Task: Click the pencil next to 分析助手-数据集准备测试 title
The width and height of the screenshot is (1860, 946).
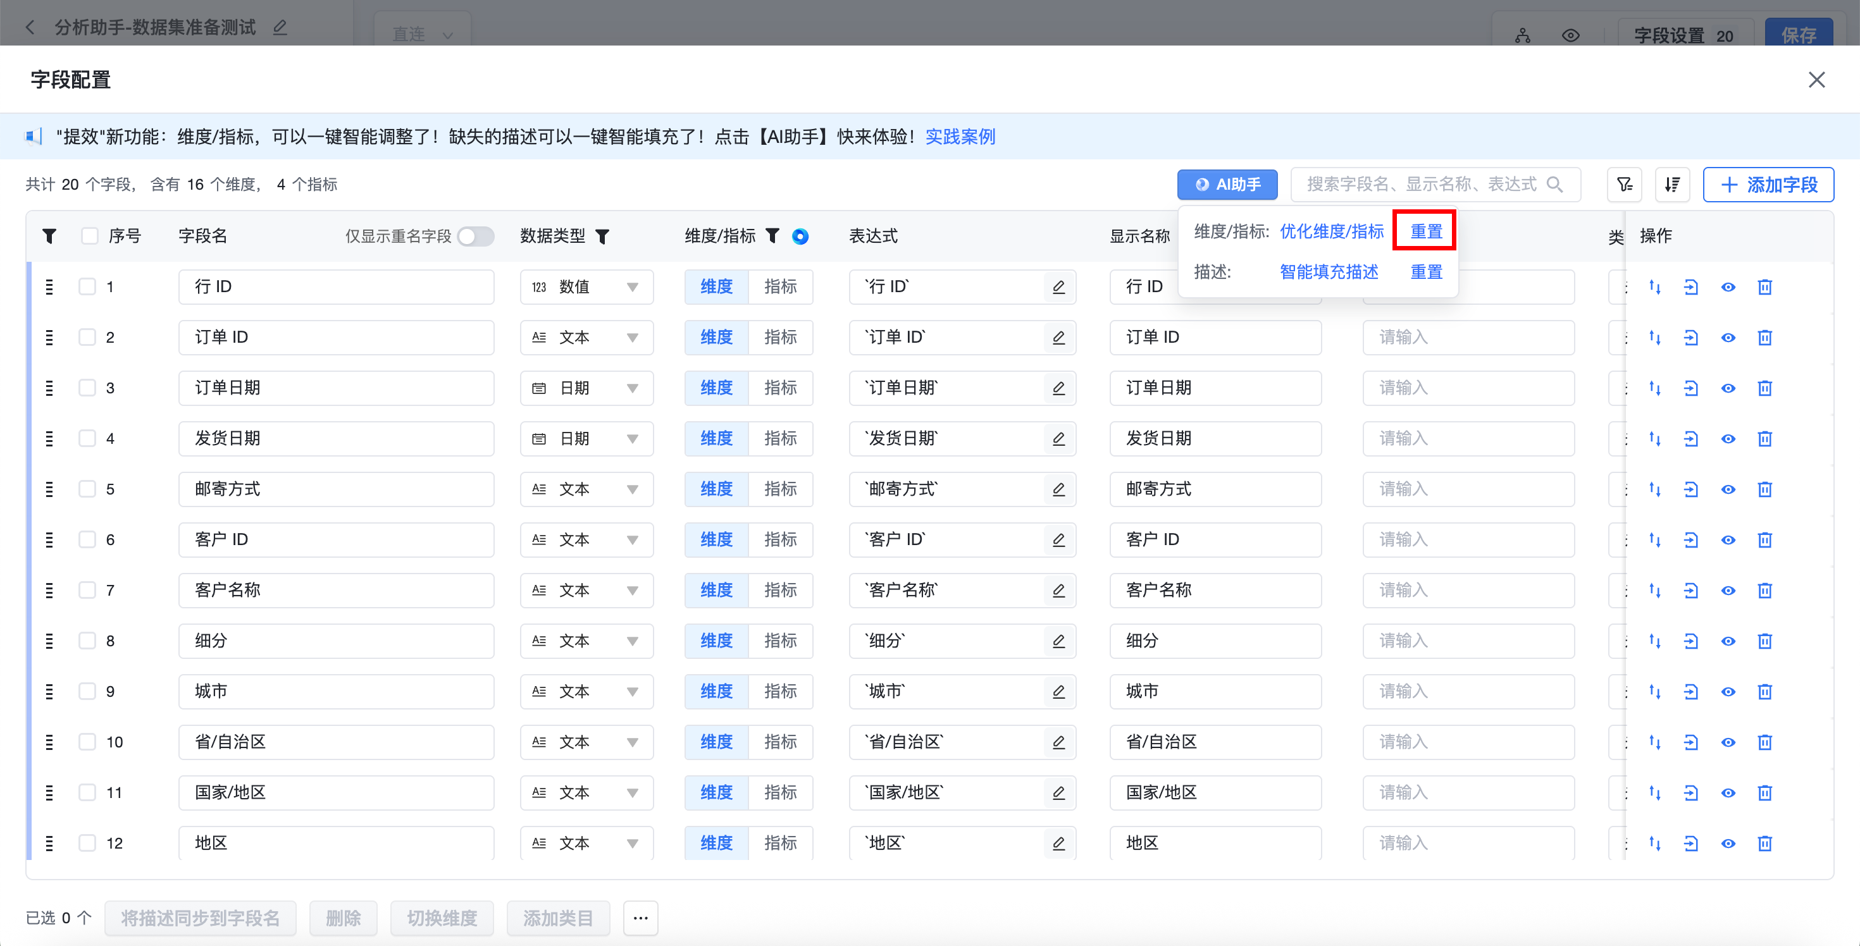Action: 280,27
